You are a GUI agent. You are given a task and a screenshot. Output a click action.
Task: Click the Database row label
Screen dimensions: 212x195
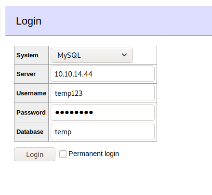pyautogui.click(x=30, y=132)
